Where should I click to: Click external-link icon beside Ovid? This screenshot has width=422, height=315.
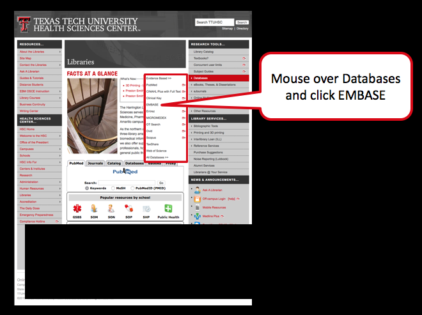[184, 131]
